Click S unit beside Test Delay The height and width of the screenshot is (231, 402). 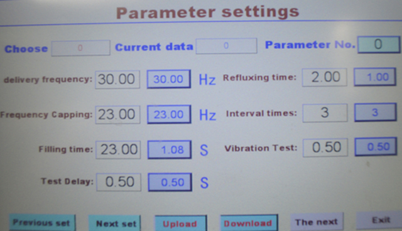tap(204, 183)
